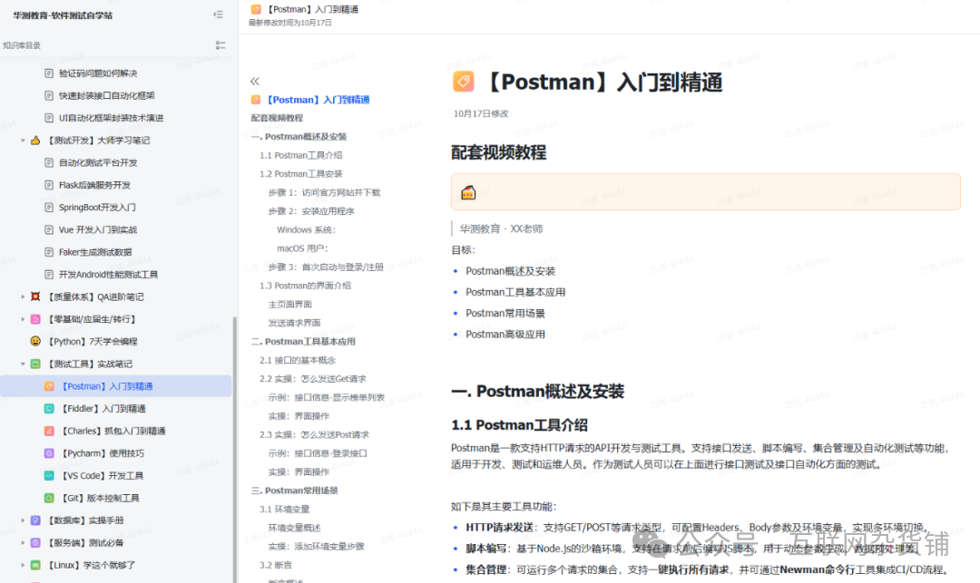Click the teal icon for 【Fiddler】入门到精通
Image resolution: width=980 pixels, height=583 pixels.
[49, 408]
